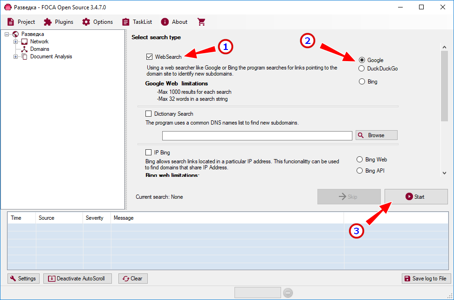Click the TaskList clipboard icon
Screen dimensions: 454x300
coord(126,22)
